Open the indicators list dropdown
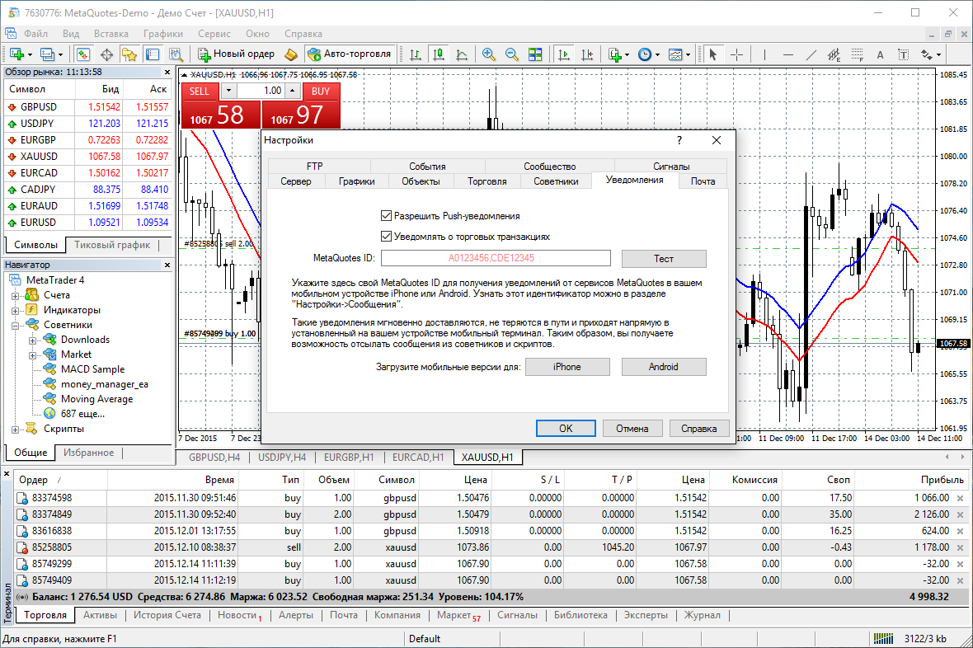The width and height of the screenshot is (973, 648). [x=627, y=54]
